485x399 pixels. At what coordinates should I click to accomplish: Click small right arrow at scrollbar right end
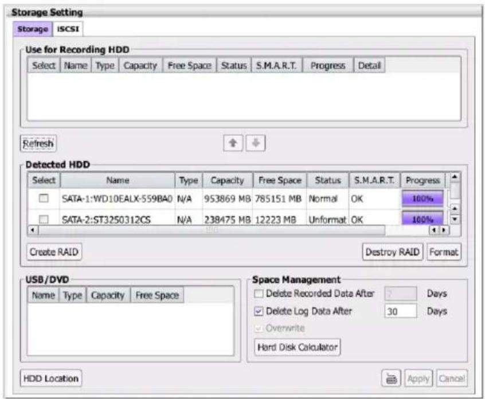tap(444, 230)
